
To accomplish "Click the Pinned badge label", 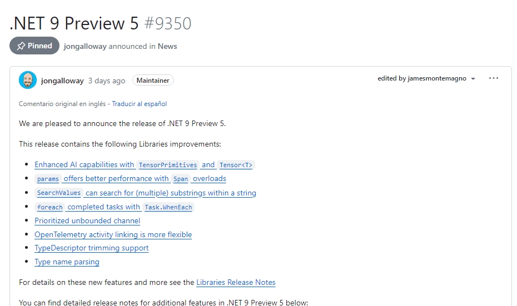I will point(39,46).
